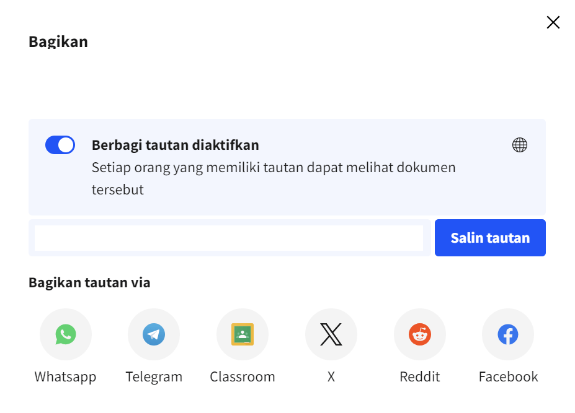The image size is (575, 413).
Task: Click the Bagikan dialog title
Action: [x=58, y=42]
